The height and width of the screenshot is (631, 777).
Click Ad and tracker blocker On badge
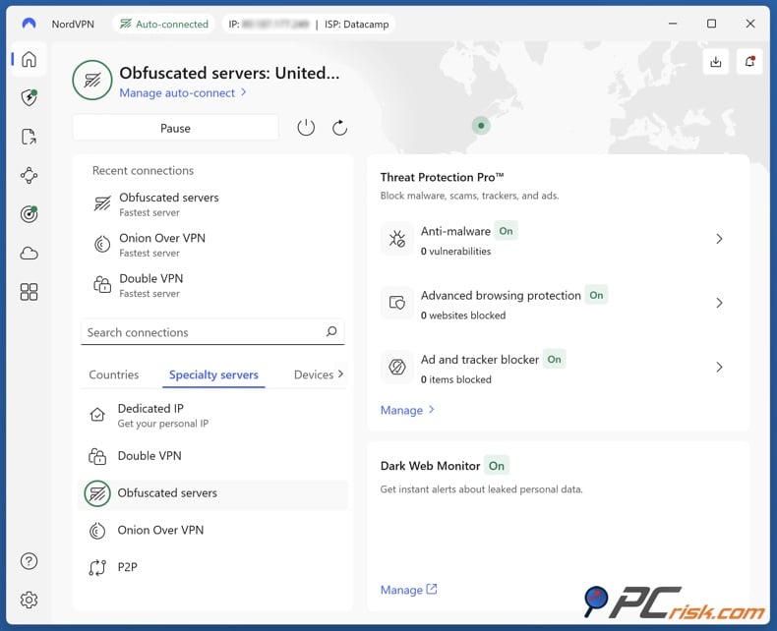(554, 359)
